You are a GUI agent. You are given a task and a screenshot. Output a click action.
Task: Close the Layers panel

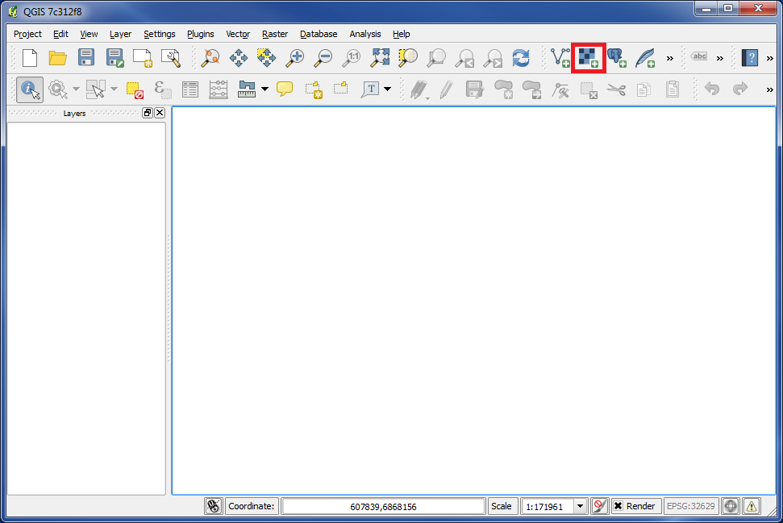point(160,113)
